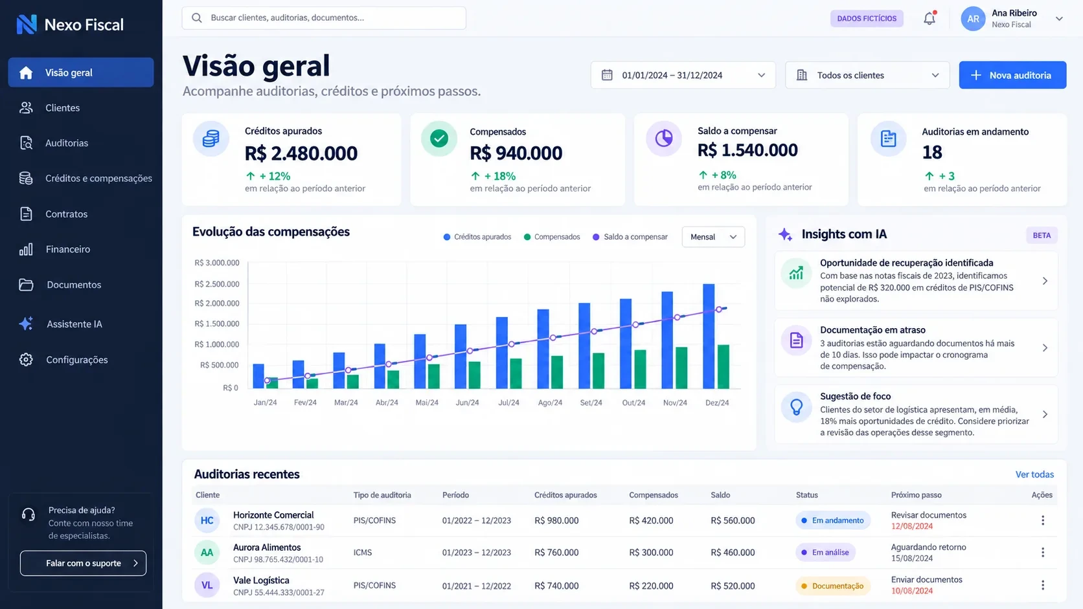The width and height of the screenshot is (1083, 609).
Task: Click the Créditos apurados coins icon
Action: pos(211,138)
